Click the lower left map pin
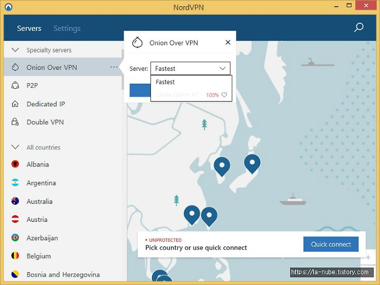This screenshot has height=285, width=380. (x=192, y=215)
